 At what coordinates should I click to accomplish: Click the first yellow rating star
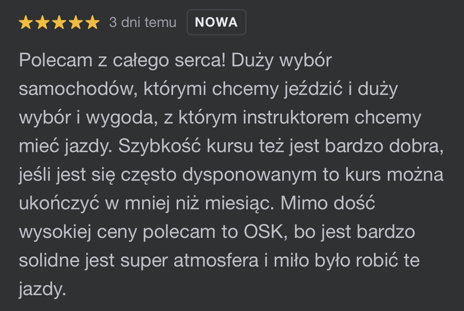pos(26,23)
